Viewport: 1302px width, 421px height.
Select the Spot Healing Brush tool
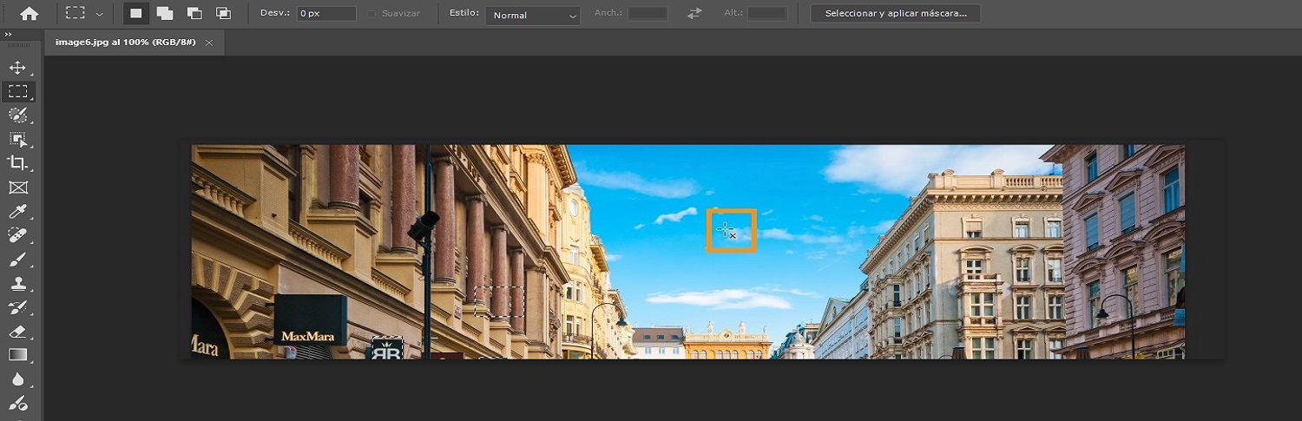17,235
